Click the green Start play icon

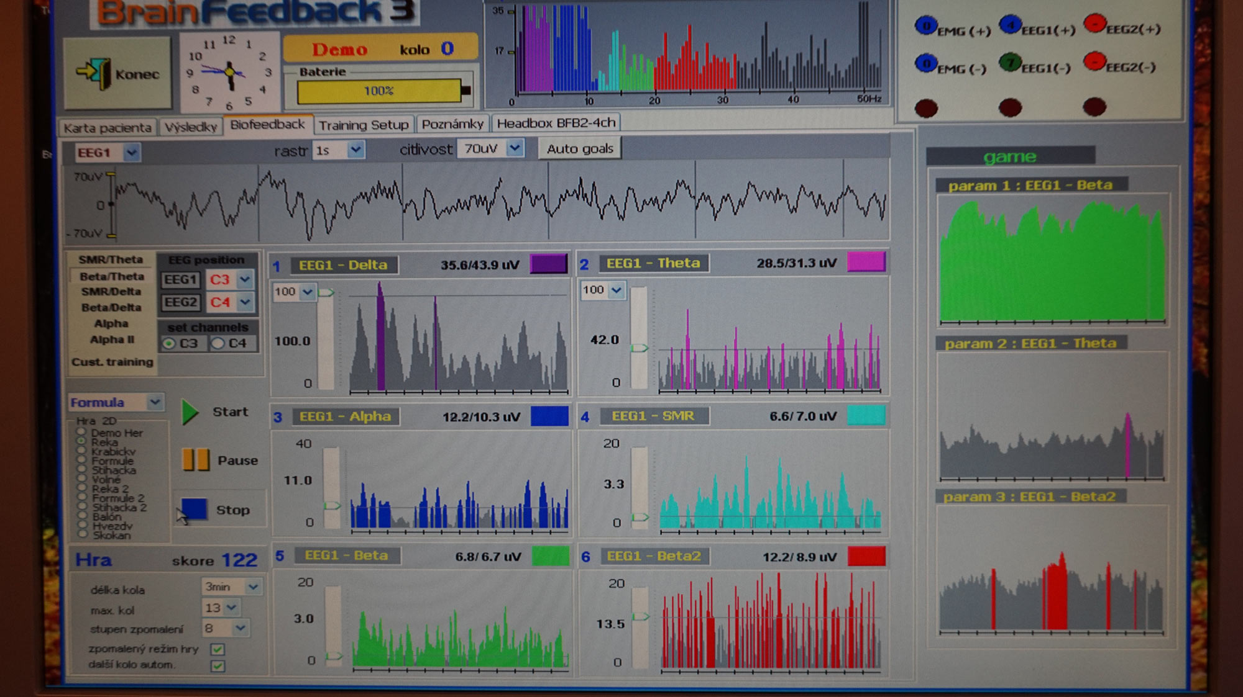tap(190, 412)
